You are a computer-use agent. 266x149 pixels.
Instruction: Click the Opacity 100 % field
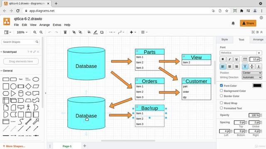pyautogui.click(x=254, y=115)
